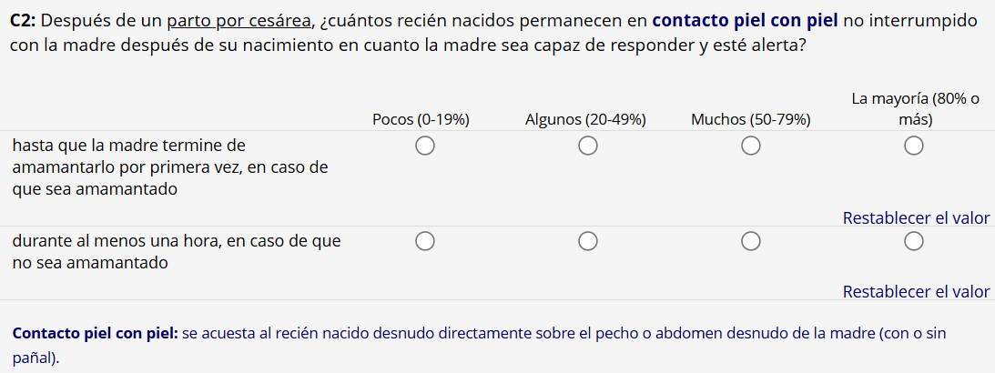Select 'La mayoría' for first-breastfeed row

coord(914,146)
